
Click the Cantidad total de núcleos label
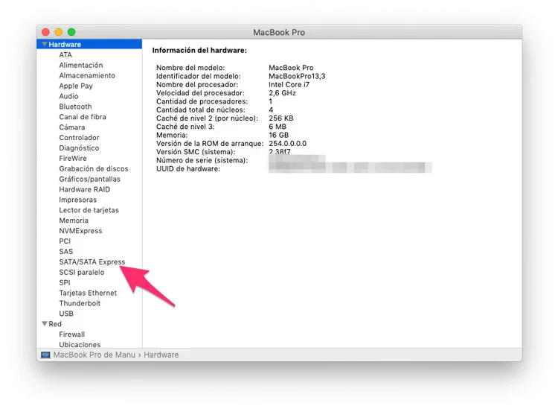(201, 110)
